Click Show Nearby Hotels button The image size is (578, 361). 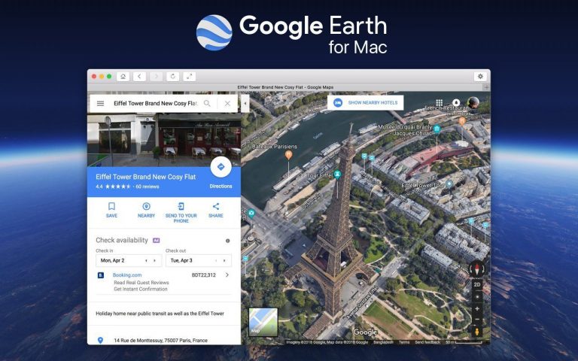click(x=365, y=103)
